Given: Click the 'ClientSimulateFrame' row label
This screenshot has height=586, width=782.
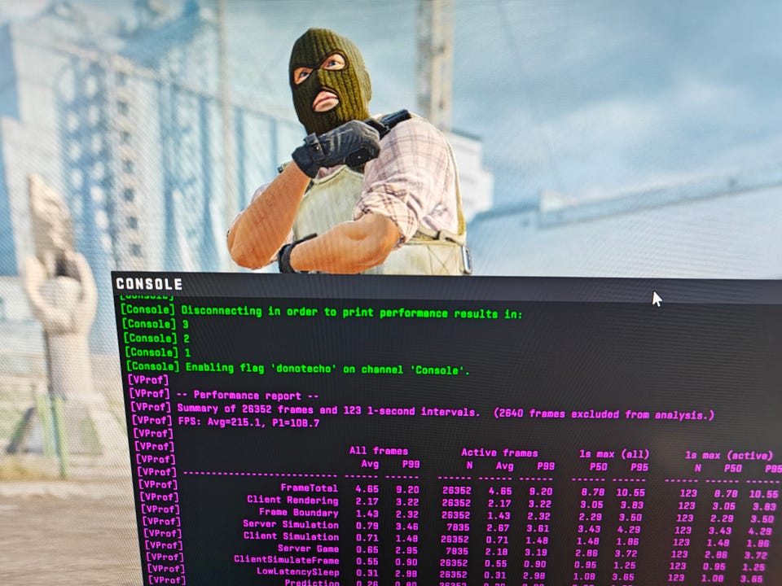Looking at the screenshot, I should (x=286, y=560).
